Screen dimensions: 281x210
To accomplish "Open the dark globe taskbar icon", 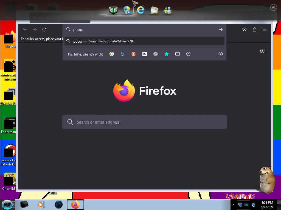I will click(59, 205).
